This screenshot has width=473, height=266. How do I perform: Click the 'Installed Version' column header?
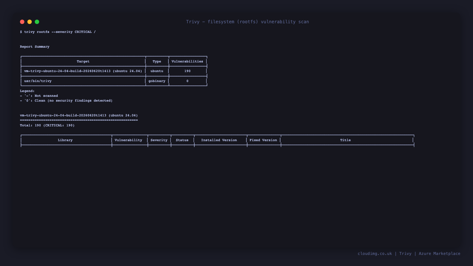tap(219, 140)
